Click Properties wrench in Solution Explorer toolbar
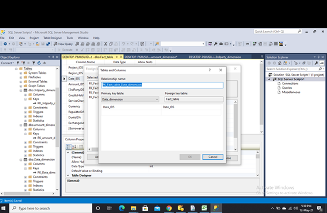Image resolution: width=327 pixels, height=213 pixels. point(316,63)
